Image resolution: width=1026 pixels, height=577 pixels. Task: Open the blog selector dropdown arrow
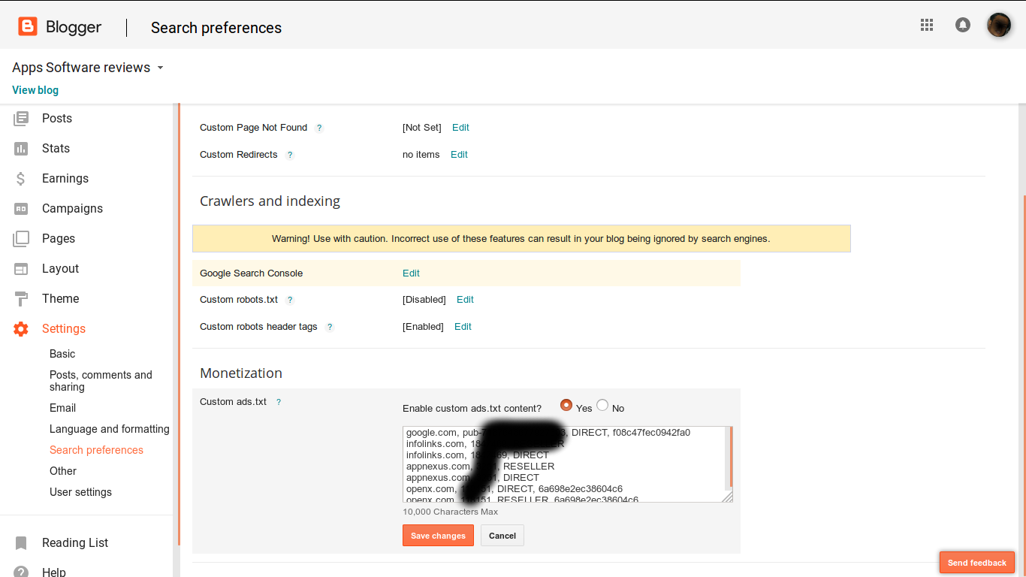click(160, 68)
